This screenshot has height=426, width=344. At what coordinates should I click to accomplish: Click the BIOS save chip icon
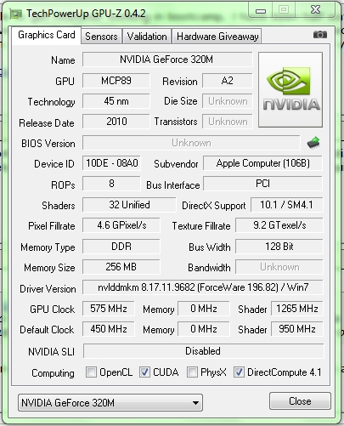click(x=313, y=143)
